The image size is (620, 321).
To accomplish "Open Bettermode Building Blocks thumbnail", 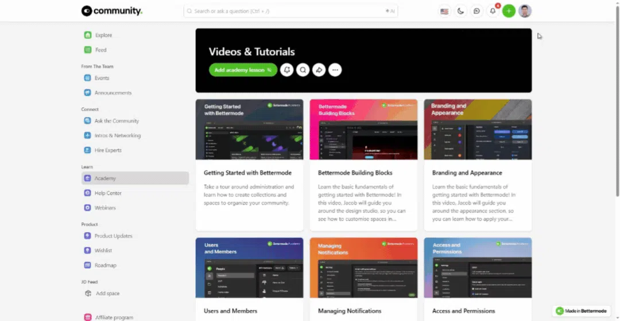I will click(363, 130).
